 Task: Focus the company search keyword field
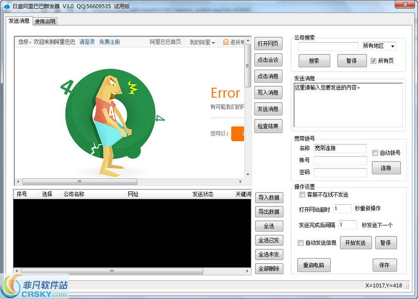pyautogui.click(x=328, y=46)
